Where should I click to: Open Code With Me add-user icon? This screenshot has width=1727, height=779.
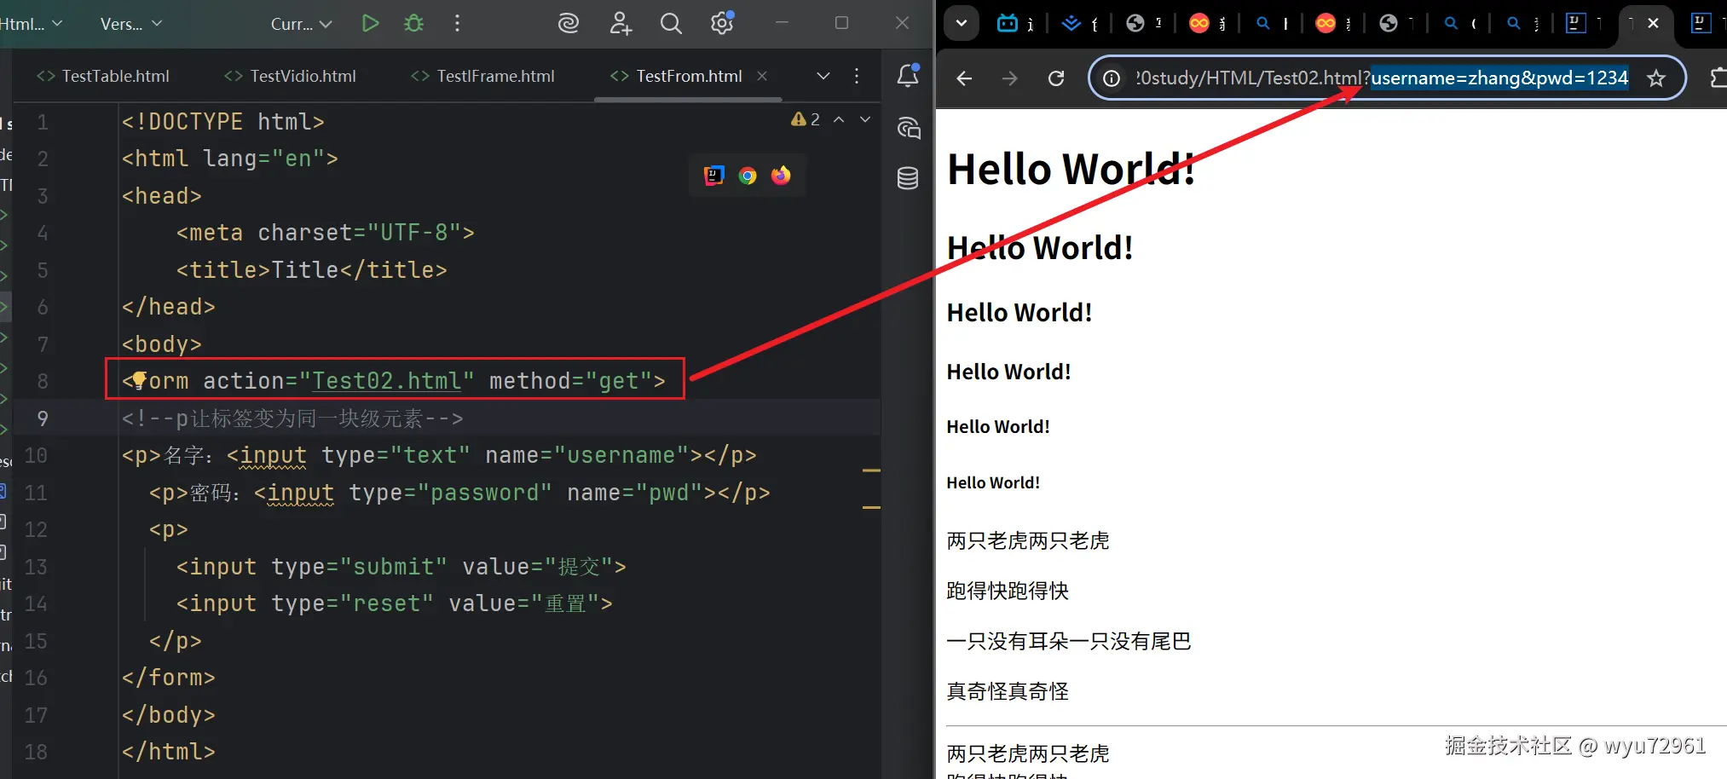point(621,24)
